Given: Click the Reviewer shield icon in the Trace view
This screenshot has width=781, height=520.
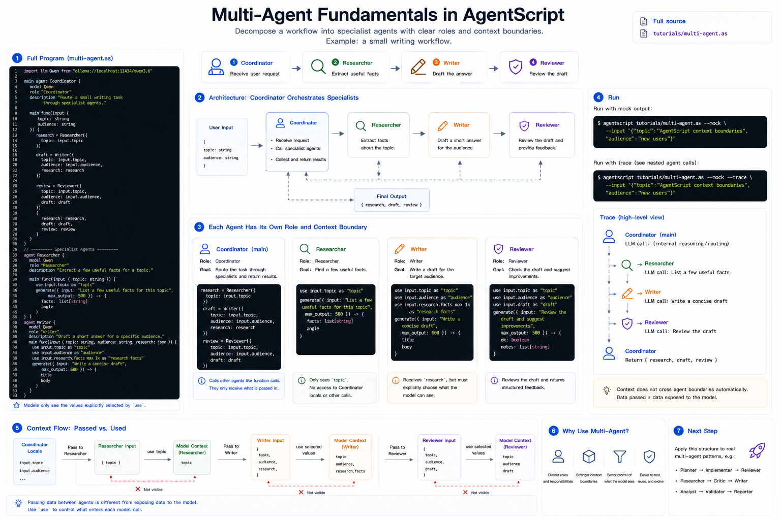Looking at the screenshot, I should pyautogui.click(x=627, y=323).
